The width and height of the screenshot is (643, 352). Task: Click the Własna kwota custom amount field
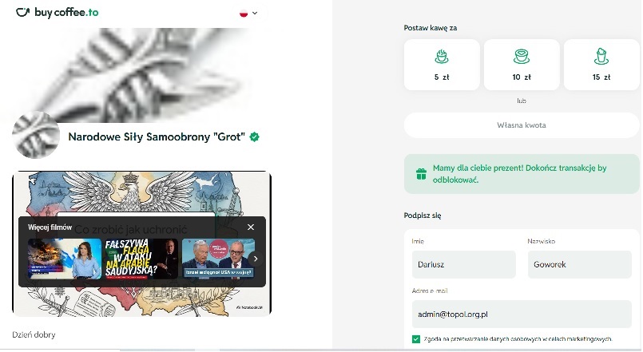pos(522,125)
